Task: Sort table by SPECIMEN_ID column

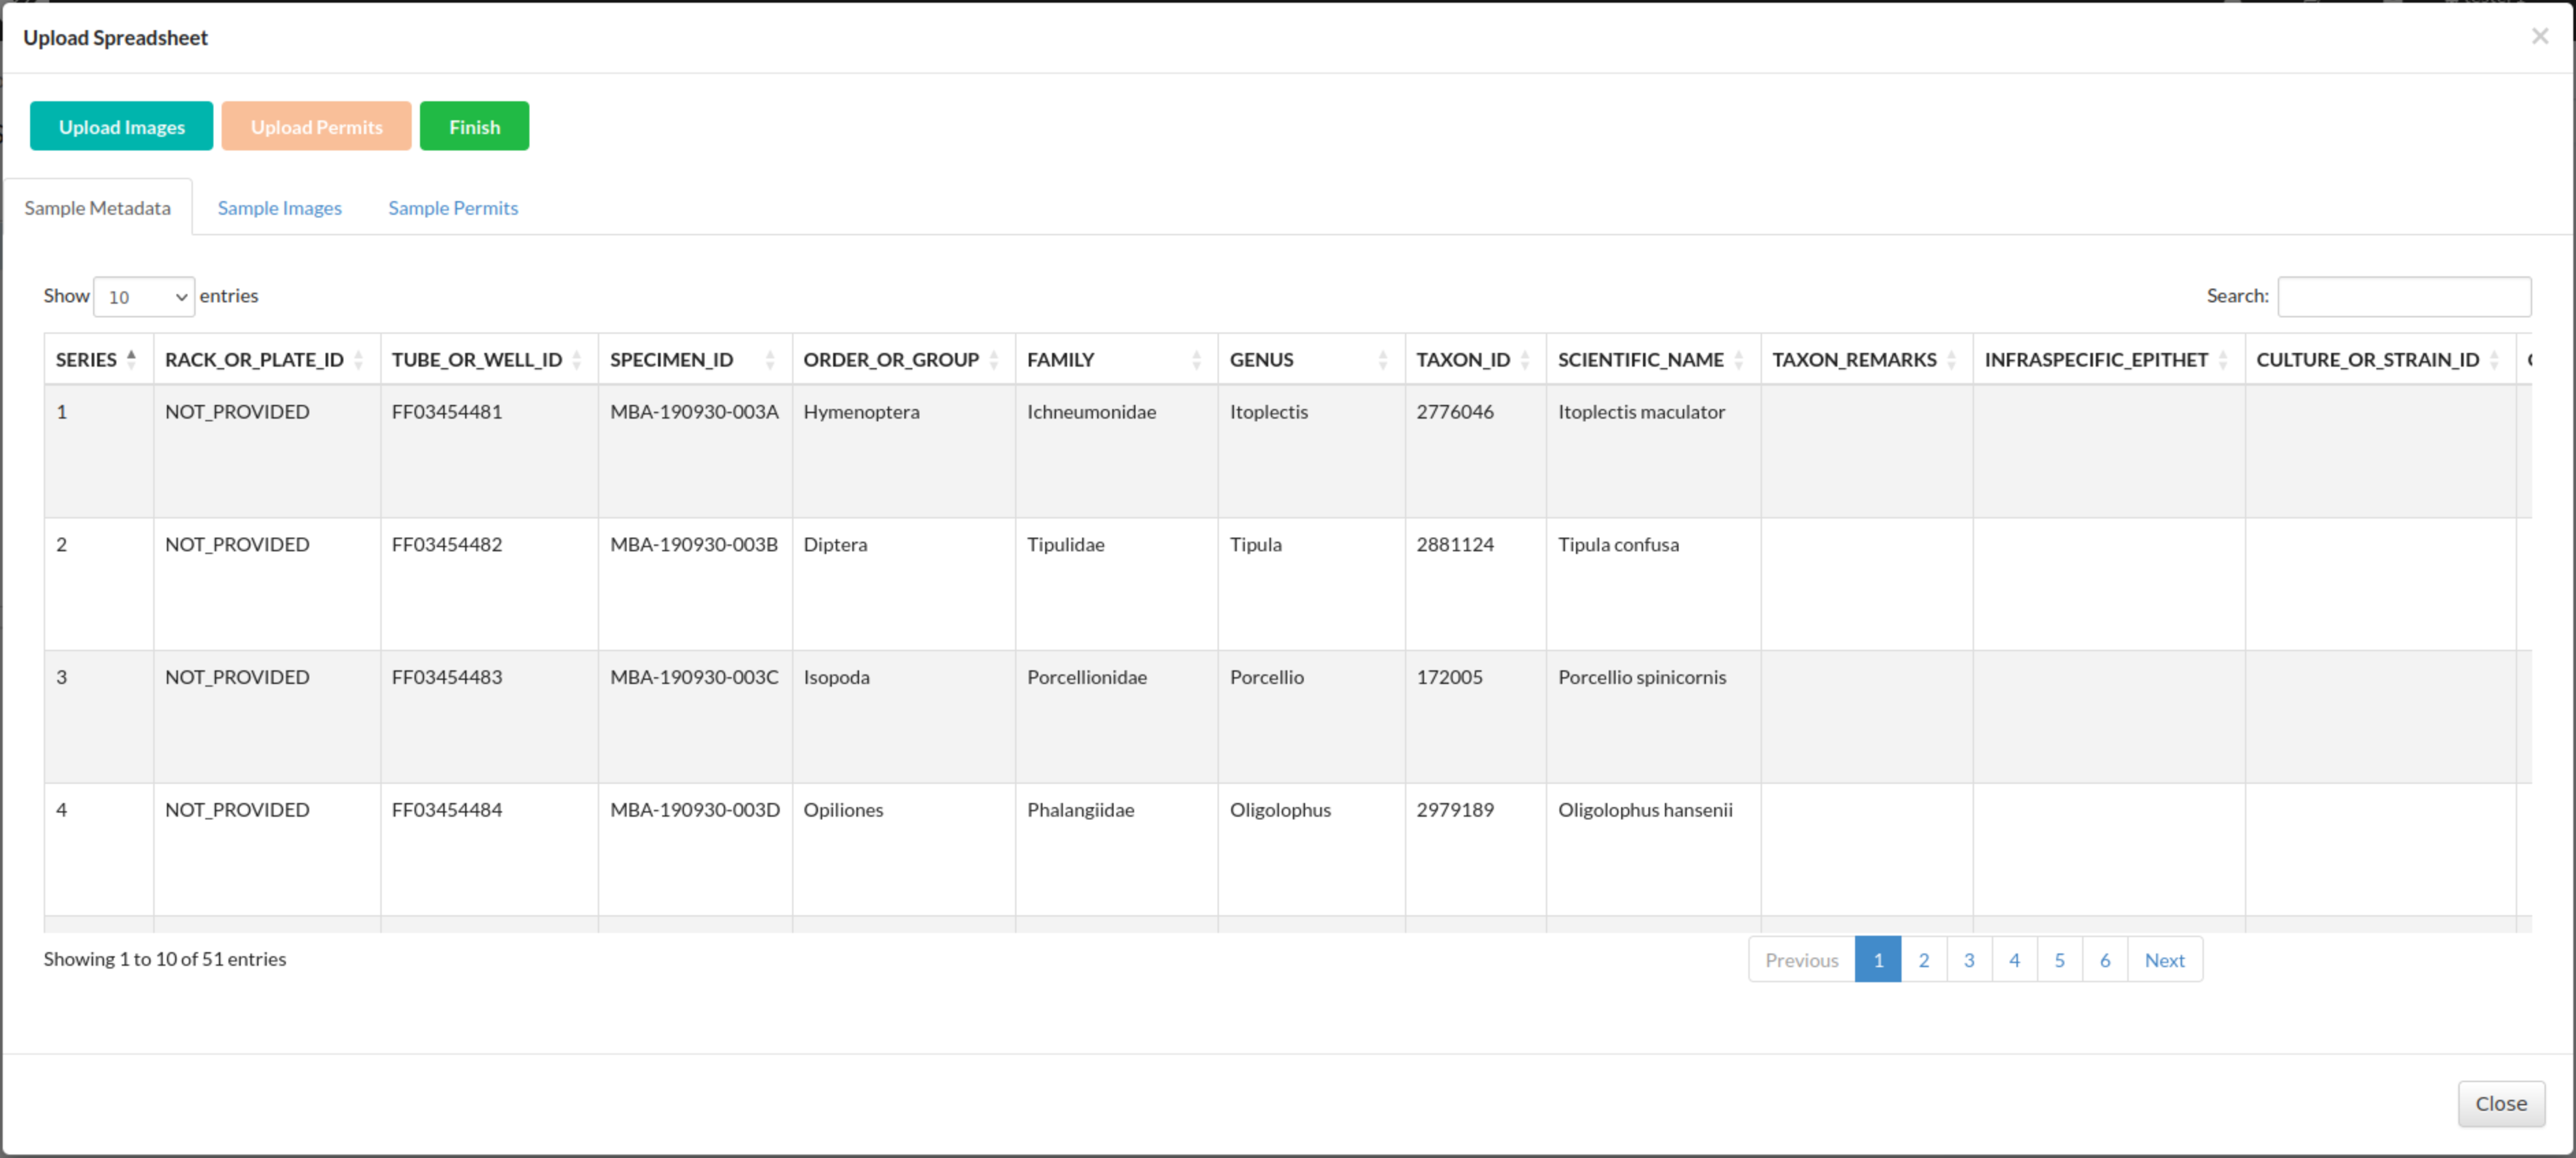Action: (x=695, y=359)
